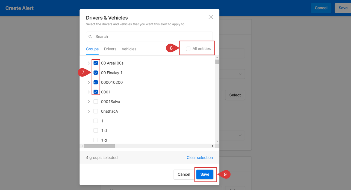Switch to the Vehicles tab
This screenshot has height=190, width=351.
tap(129, 49)
